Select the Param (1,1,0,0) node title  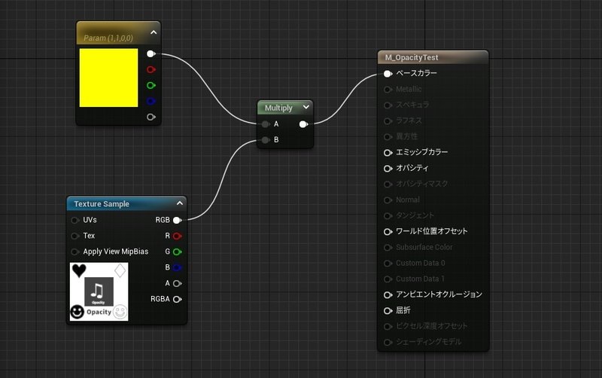pyautogui.click(x=108, y=38)
